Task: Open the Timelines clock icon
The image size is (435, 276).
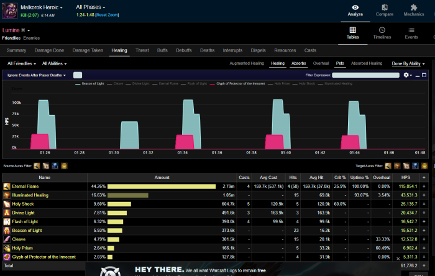Action: pyautogui.click(x=382, y=30)
